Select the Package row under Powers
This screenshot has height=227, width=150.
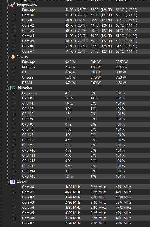[86, 62]
